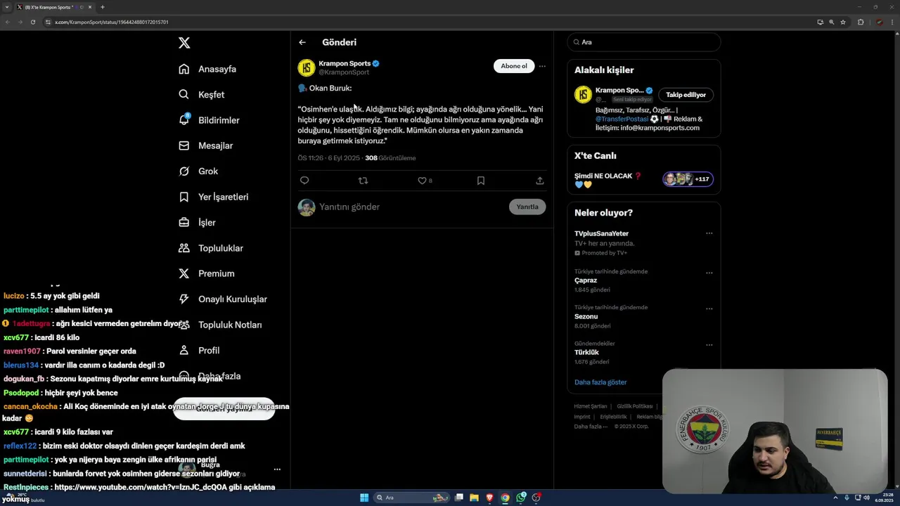This screenshot has width=900, height=506.
Task: Click the share post icon
Action: (540, 181)
